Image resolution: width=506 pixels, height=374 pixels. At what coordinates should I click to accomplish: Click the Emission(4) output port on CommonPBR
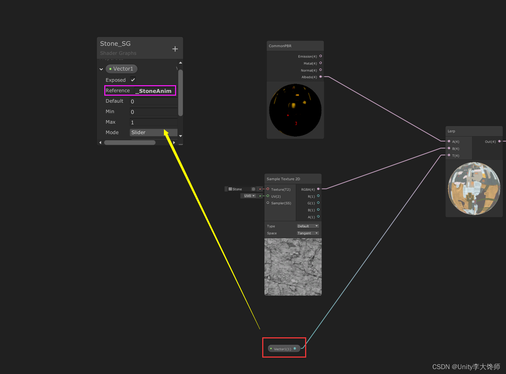coord(320,56)
